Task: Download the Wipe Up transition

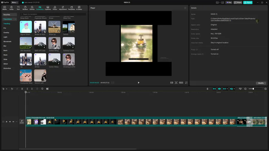Action: click(x=59, y=31)
